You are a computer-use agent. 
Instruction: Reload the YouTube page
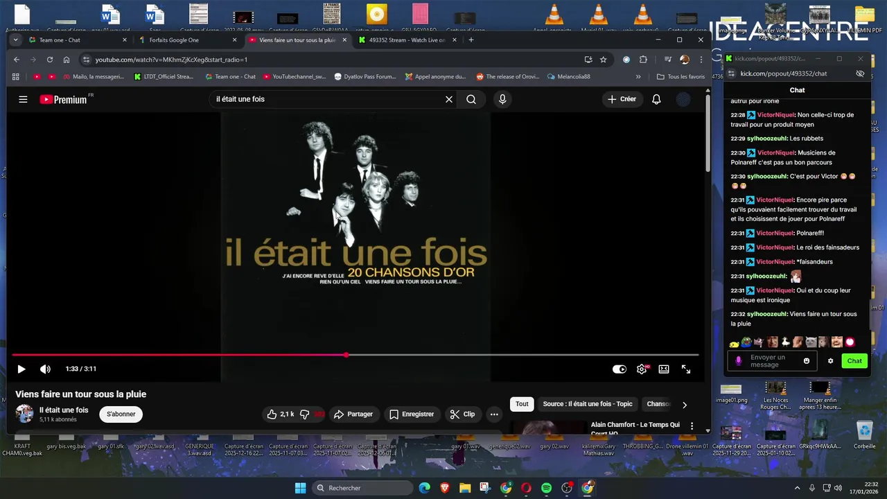(50, 60)
